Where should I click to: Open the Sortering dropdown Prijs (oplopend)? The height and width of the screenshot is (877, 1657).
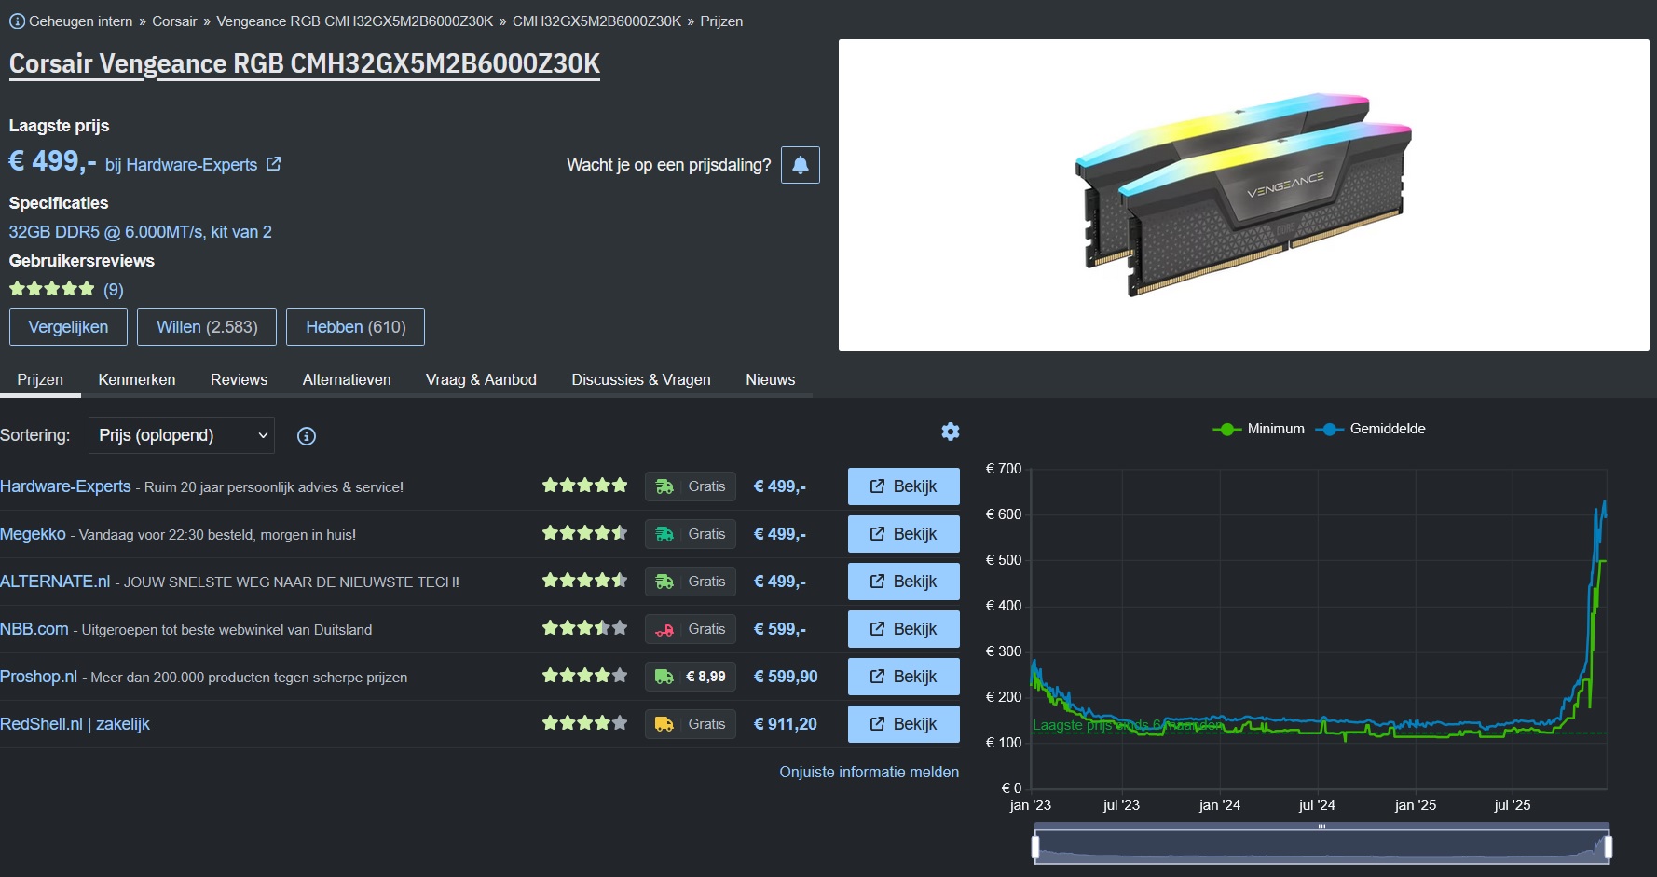pyautogui.click(x=182, y=435)
